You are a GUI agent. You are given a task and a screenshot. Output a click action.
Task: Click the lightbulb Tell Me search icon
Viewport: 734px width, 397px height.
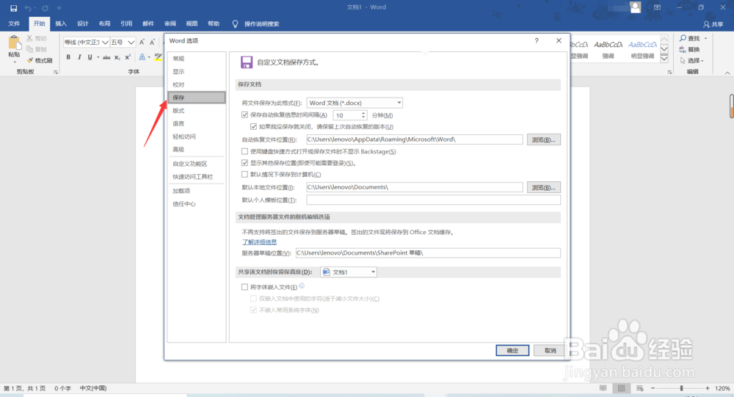235,24
